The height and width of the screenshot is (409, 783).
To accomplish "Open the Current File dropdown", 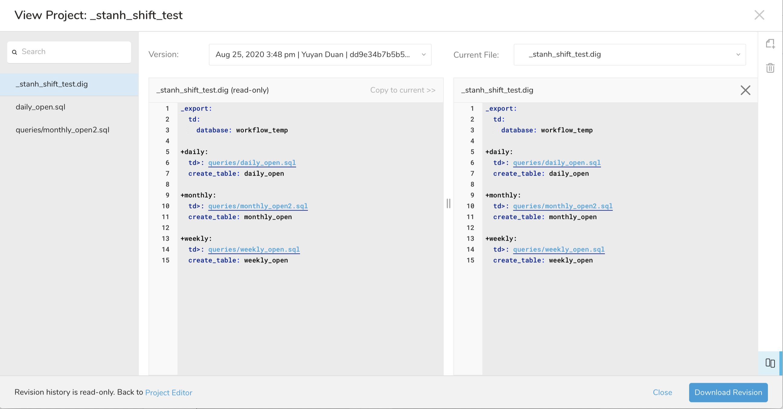I will pos(629,55).
